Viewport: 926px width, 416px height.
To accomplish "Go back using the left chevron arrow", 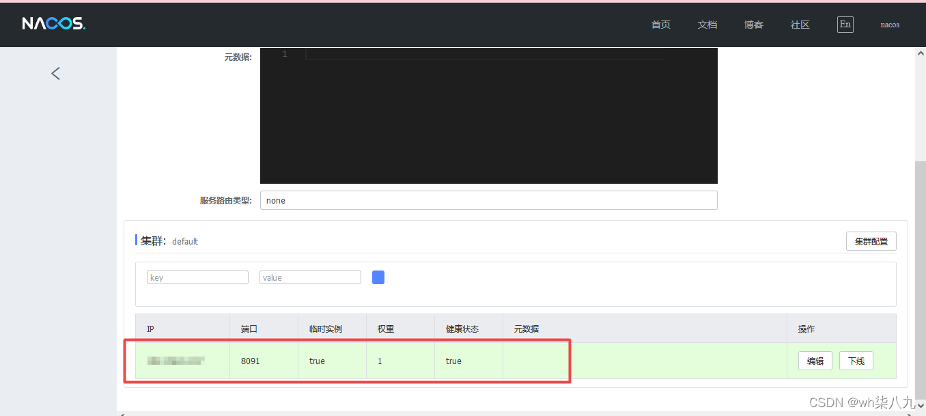I will point(56,73).
